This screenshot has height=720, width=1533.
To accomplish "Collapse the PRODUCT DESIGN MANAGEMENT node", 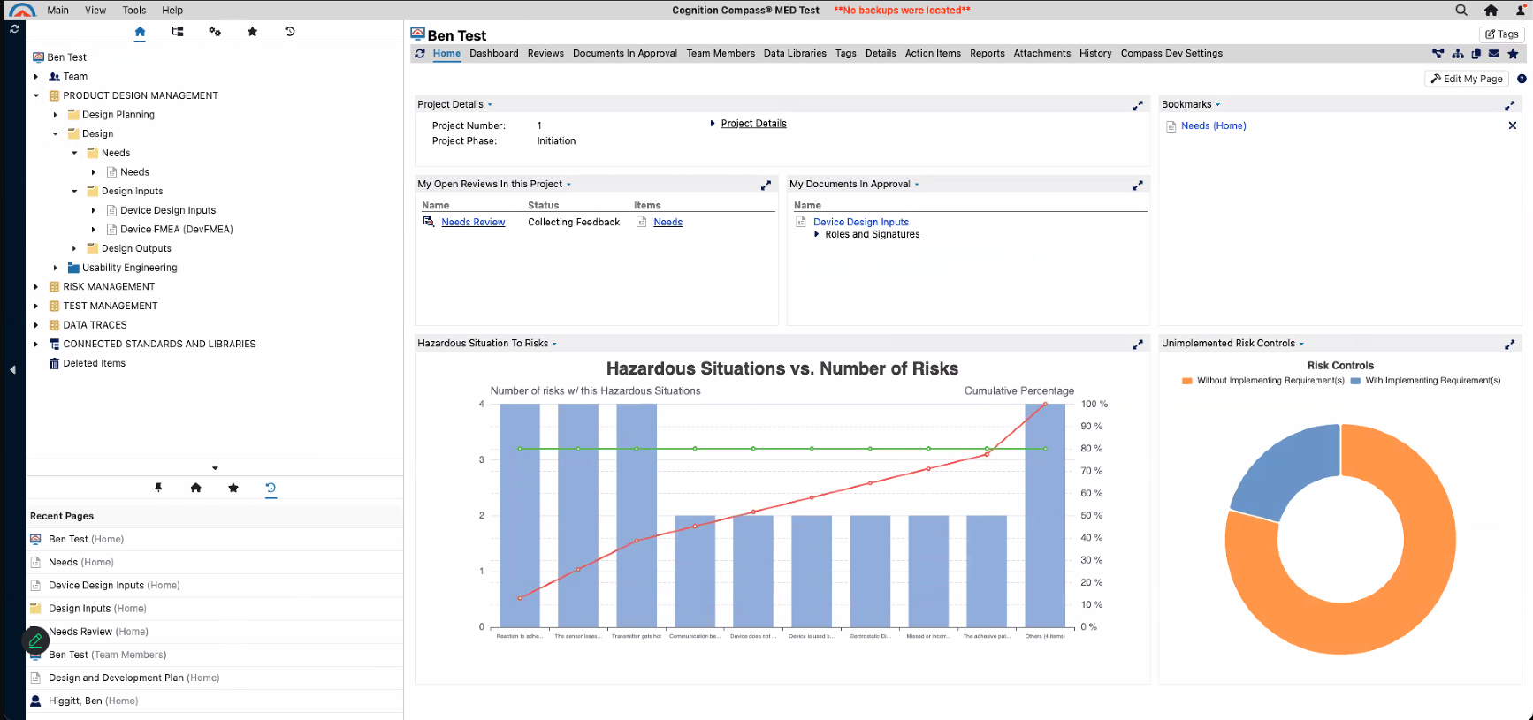I will click(x=36, y=95).
